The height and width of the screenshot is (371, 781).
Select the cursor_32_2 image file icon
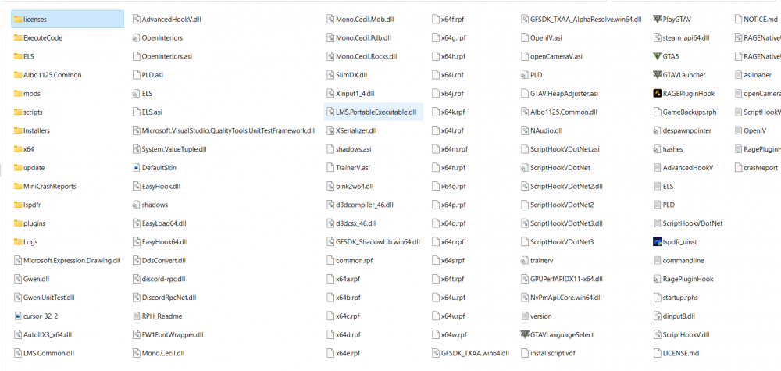18,316
